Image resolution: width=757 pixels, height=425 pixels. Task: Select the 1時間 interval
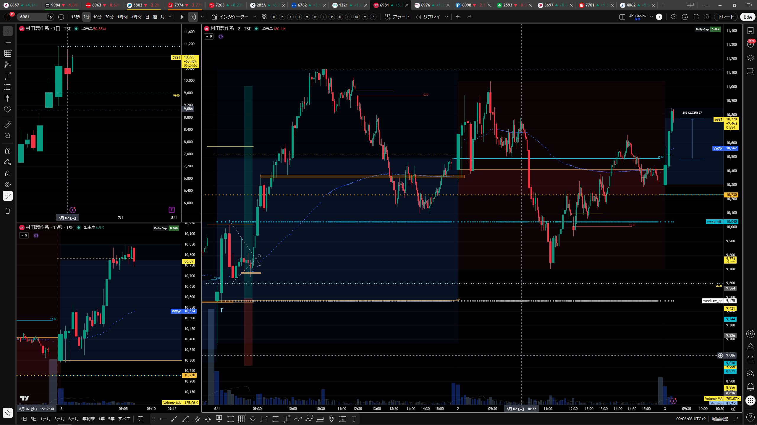[x=122, y=17]
